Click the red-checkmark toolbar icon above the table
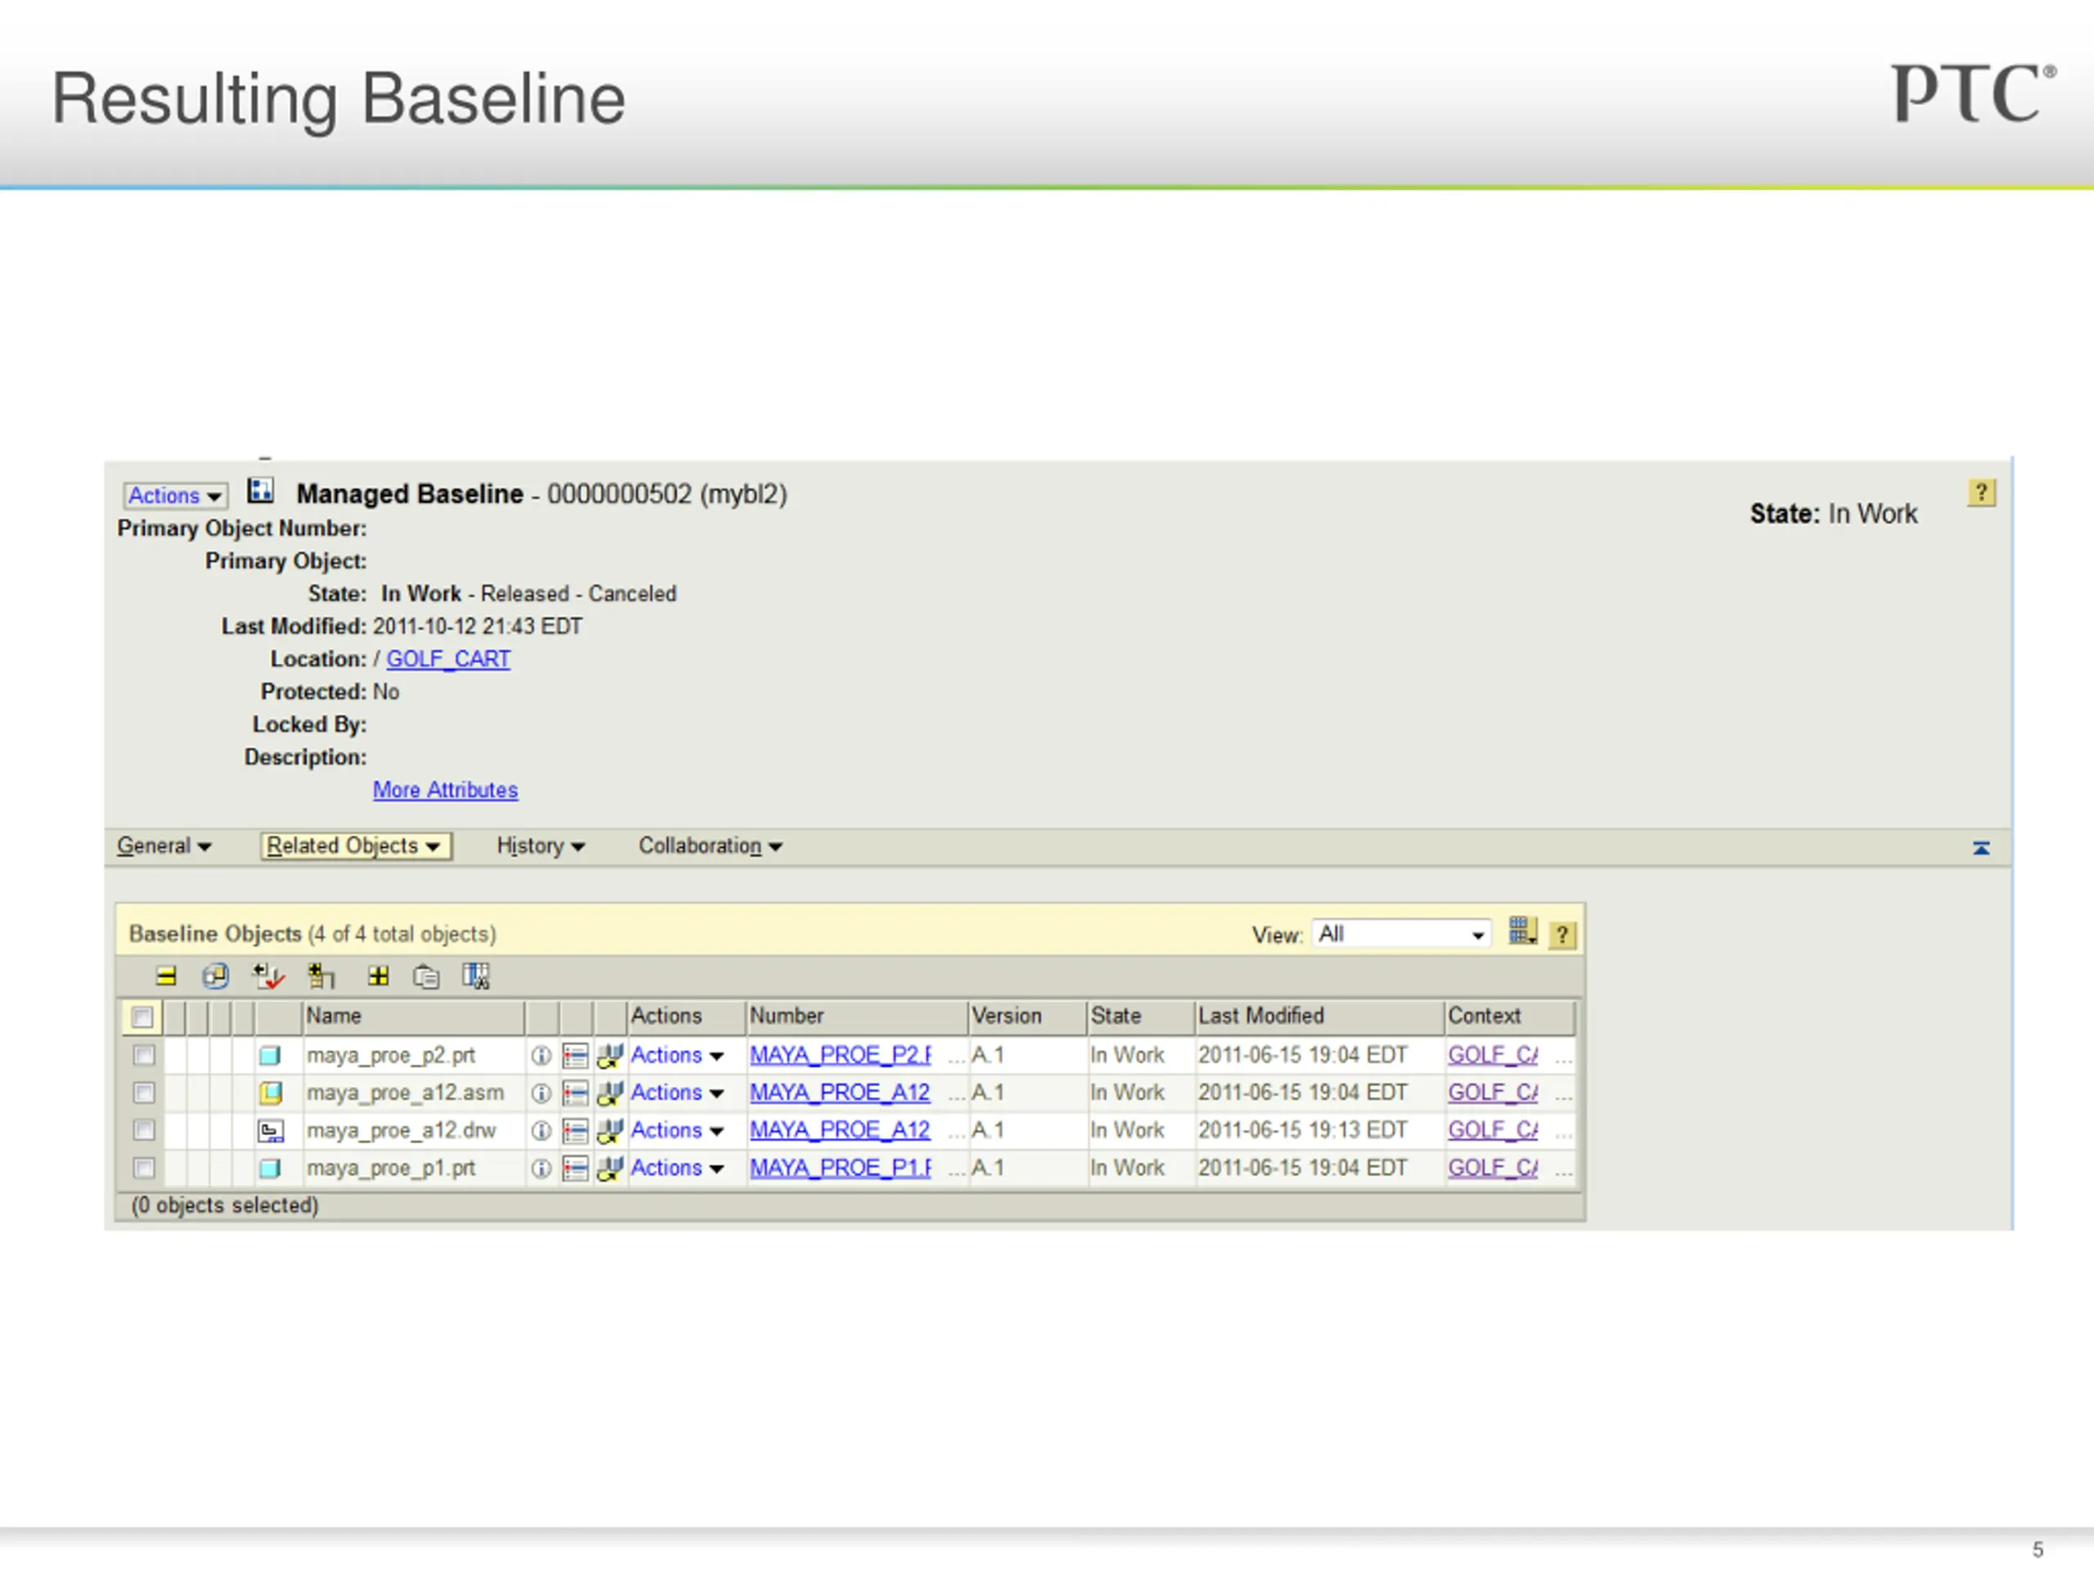This screenshot has height=1570, width=2094. coord(269,976)
